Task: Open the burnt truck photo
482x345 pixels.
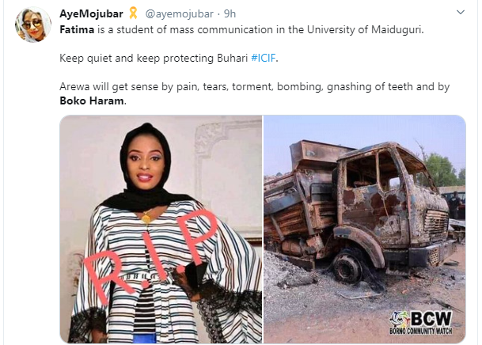Action: pos(365,229)
